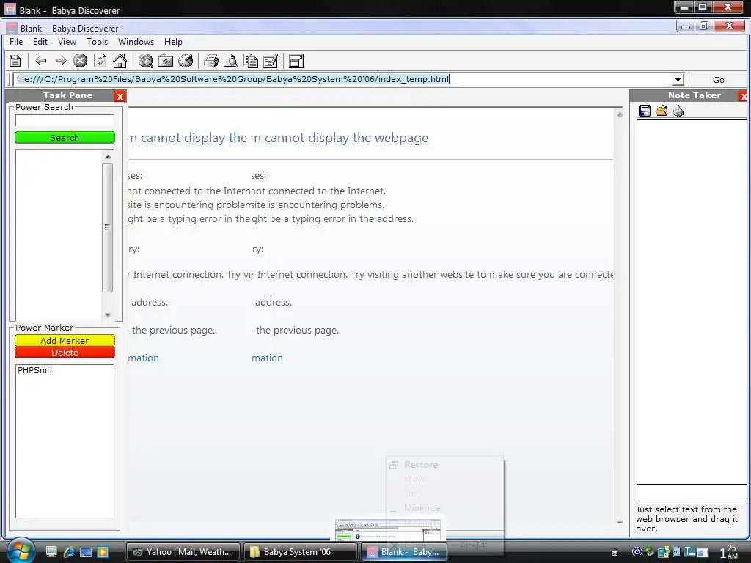Viewport: 751px width, 563px height.
Task: Switch to Babya System '06 taskbar button
Action: click(x=300, y=552)
